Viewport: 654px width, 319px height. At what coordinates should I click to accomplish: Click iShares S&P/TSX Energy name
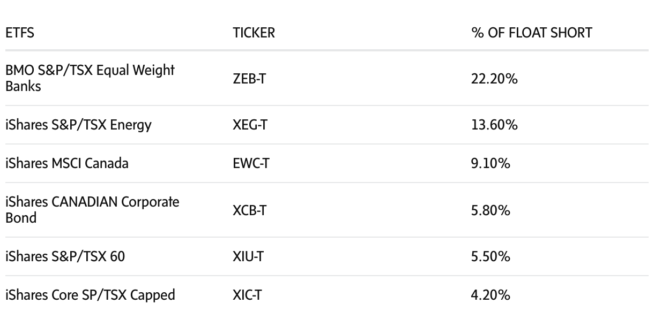tap(78, 125)
